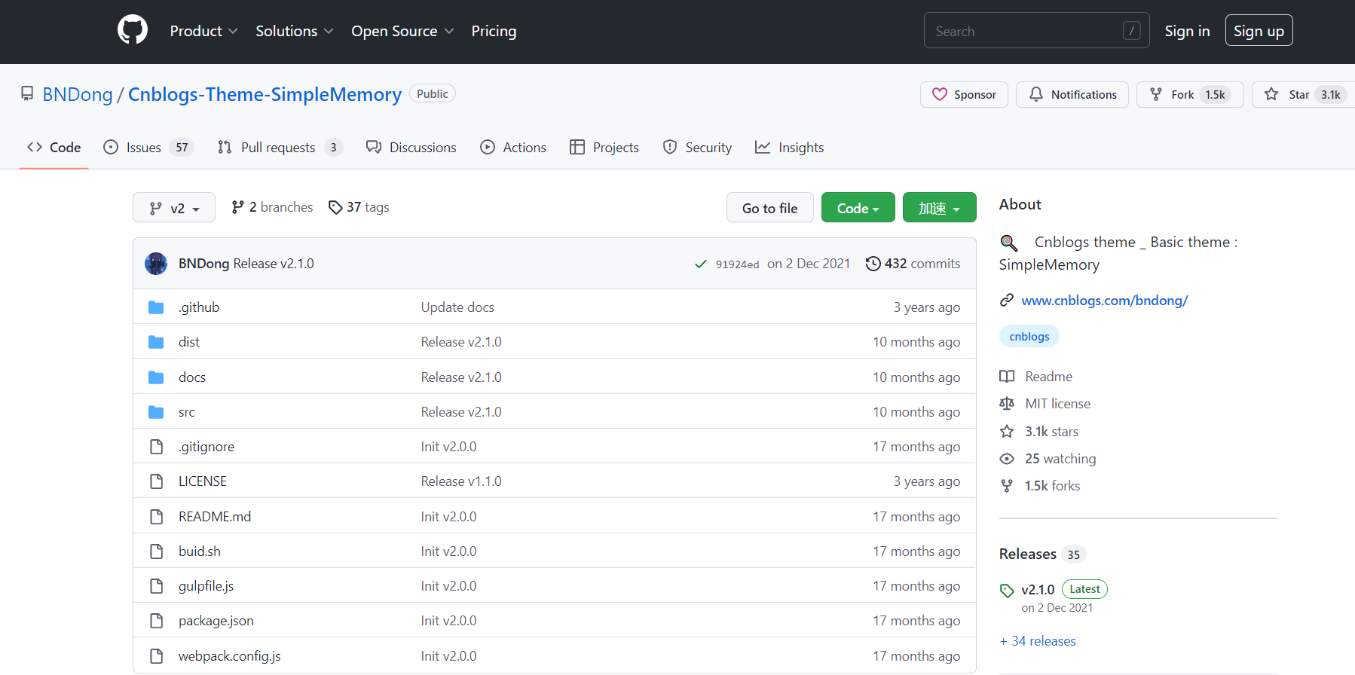
Task: Open the + 34 releases link
Action: coord(1038,641)
